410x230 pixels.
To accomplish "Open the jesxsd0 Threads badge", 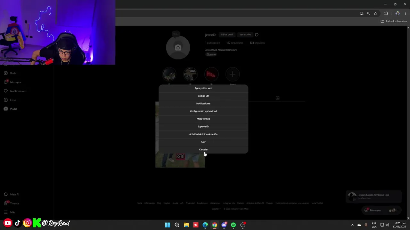I will 211,55.
